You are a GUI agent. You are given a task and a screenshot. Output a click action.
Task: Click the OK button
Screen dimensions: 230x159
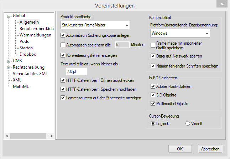pyautogui.click(x=180, y=149)
